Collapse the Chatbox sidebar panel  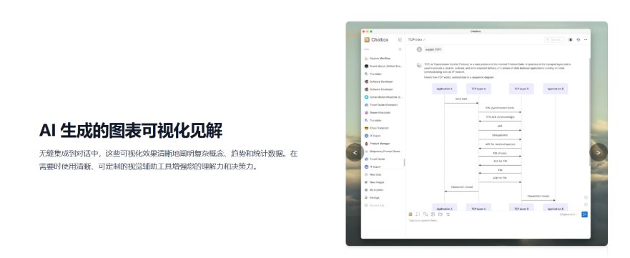point(400,40)
